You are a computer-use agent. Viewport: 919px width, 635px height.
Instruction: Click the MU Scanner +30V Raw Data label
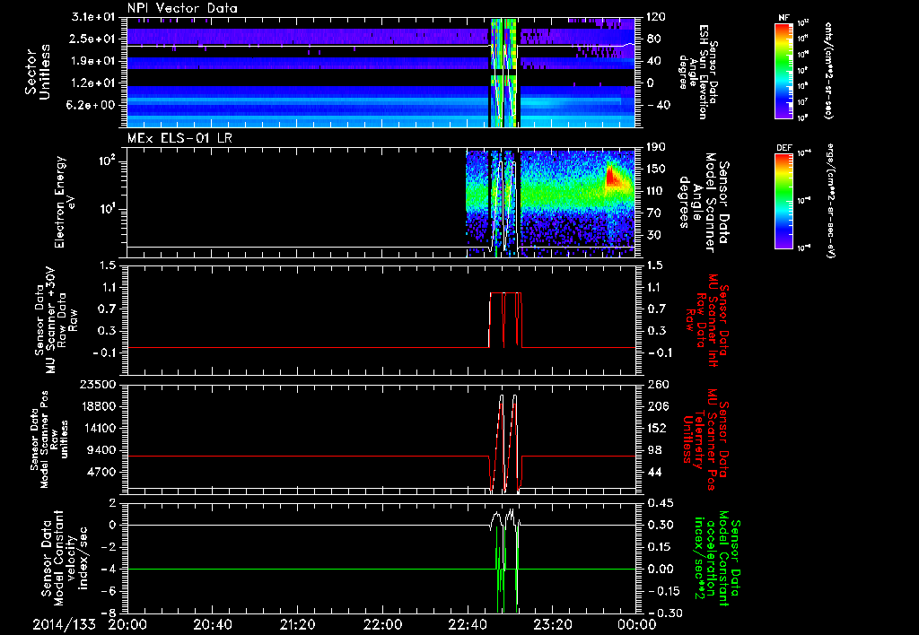57,320
